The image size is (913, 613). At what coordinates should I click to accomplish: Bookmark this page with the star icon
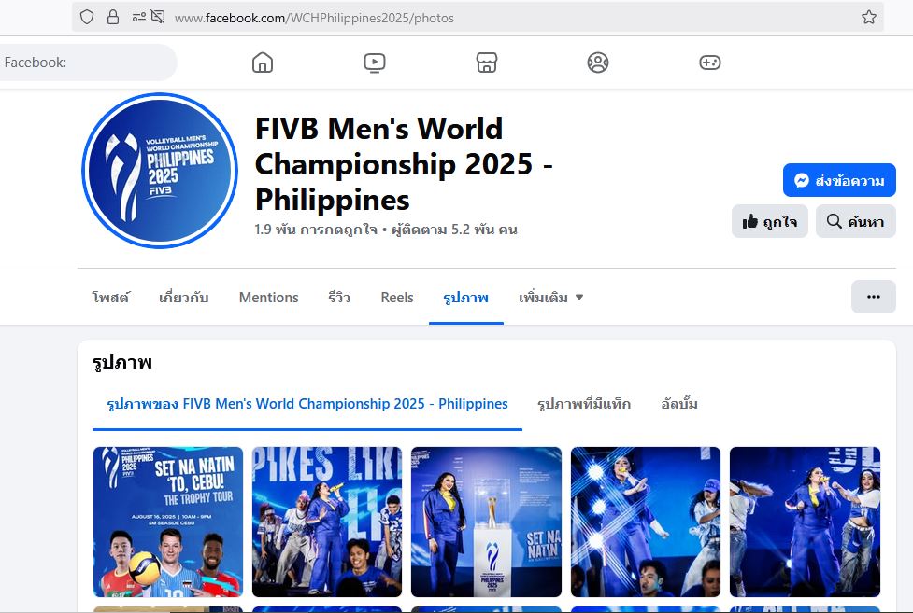869,18
